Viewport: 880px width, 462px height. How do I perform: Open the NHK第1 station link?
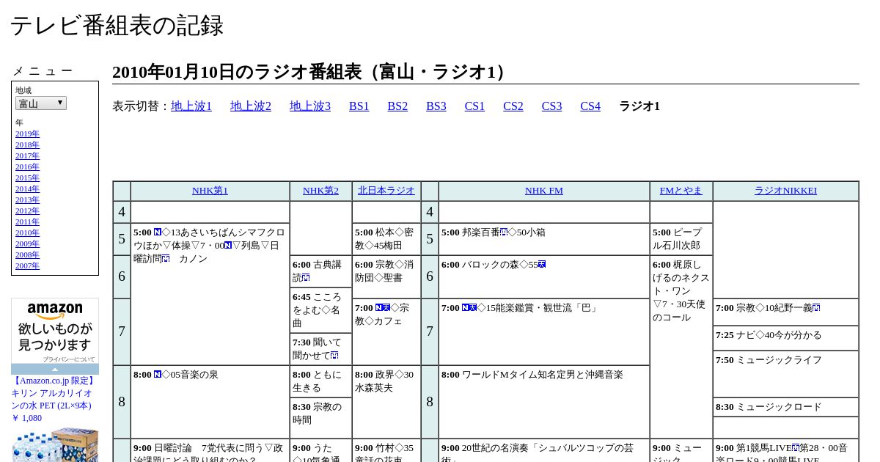(210, 191)
